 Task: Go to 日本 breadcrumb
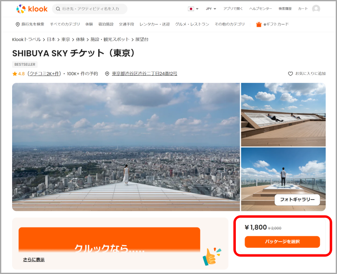point(51,40)
